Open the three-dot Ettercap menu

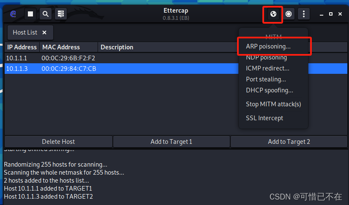(x=304, y=14)
